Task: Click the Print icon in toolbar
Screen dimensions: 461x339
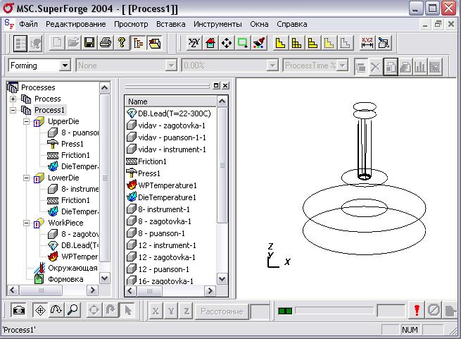Action: click(106, 43)
